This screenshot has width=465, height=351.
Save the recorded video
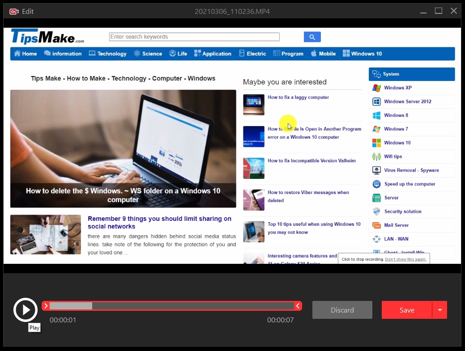click(406, 310)
